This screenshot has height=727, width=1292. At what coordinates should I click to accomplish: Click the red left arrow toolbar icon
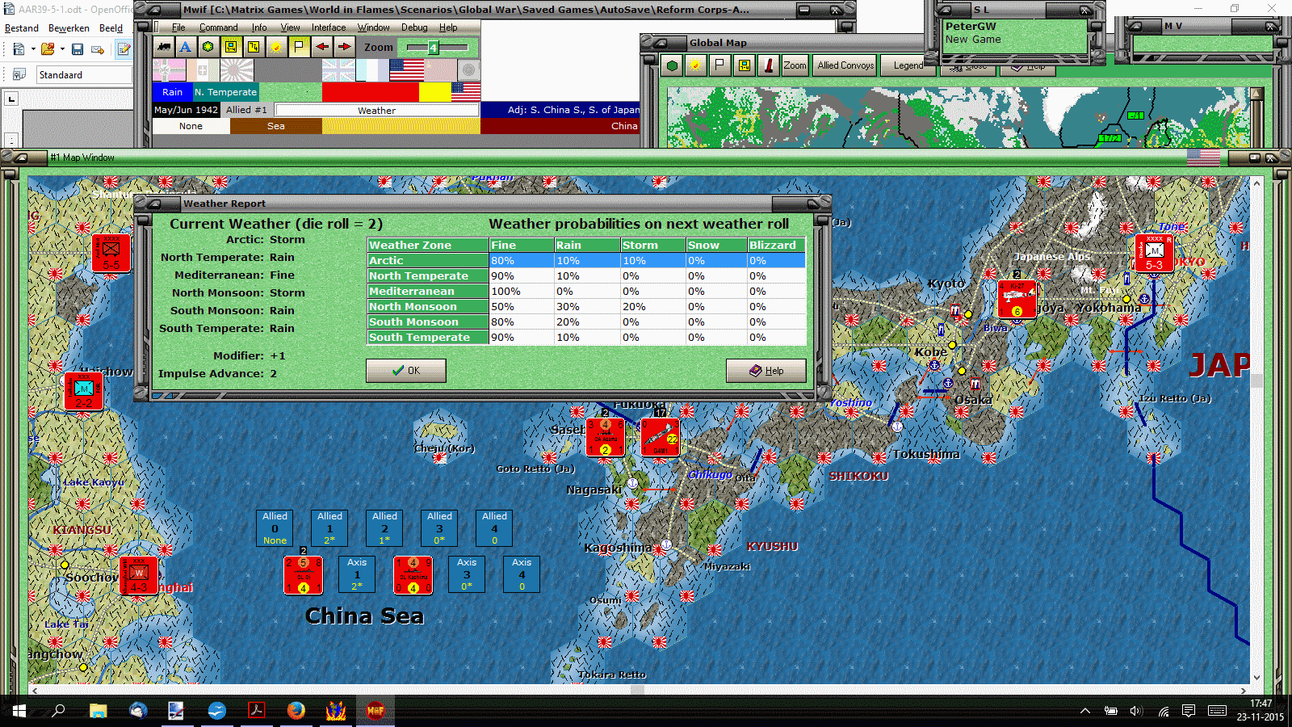[321, 47]
